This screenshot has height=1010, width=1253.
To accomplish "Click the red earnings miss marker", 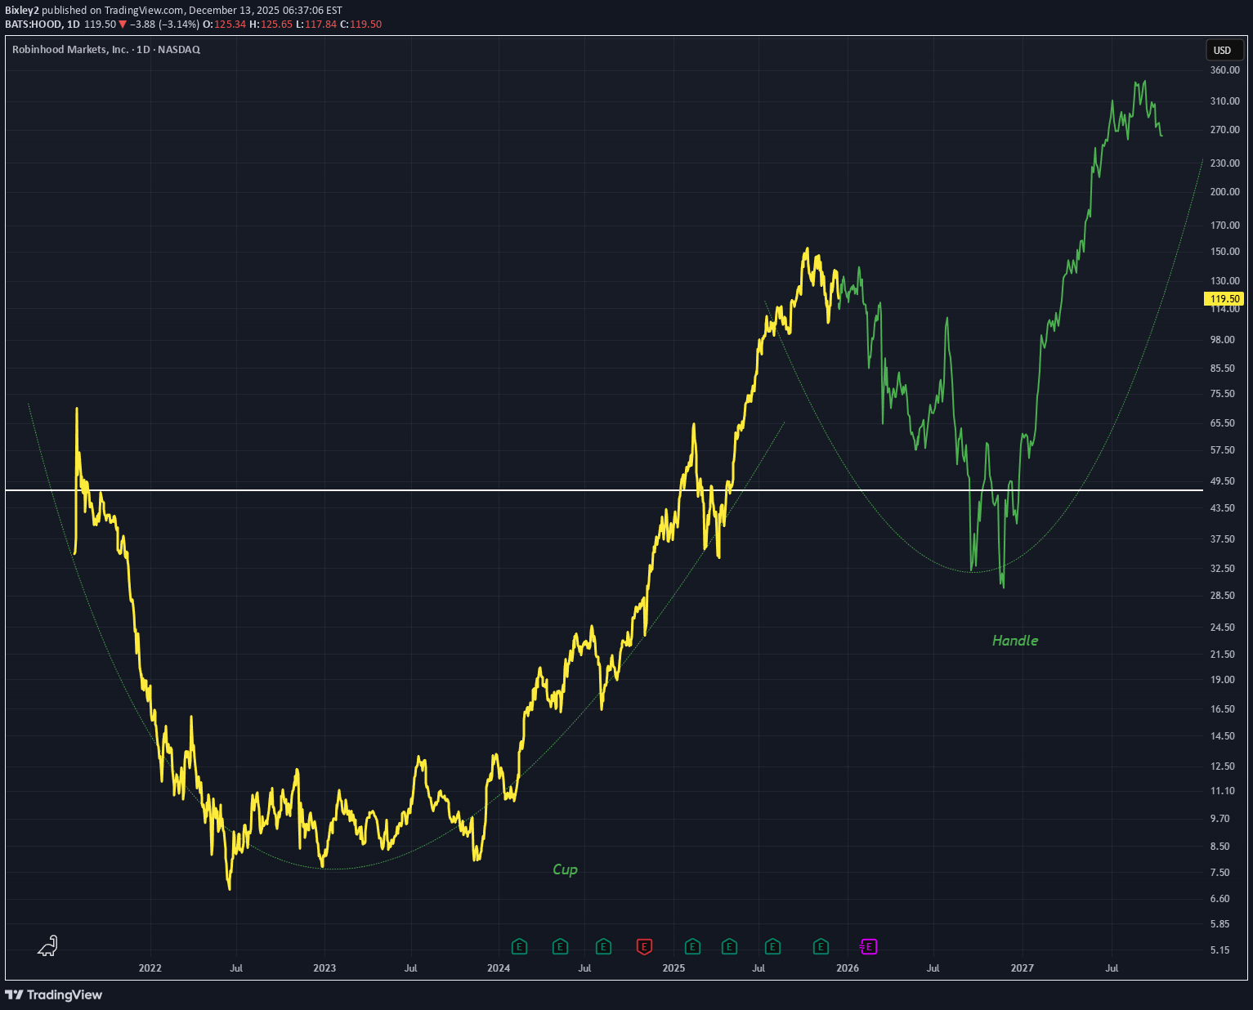I will coord(644,947).
